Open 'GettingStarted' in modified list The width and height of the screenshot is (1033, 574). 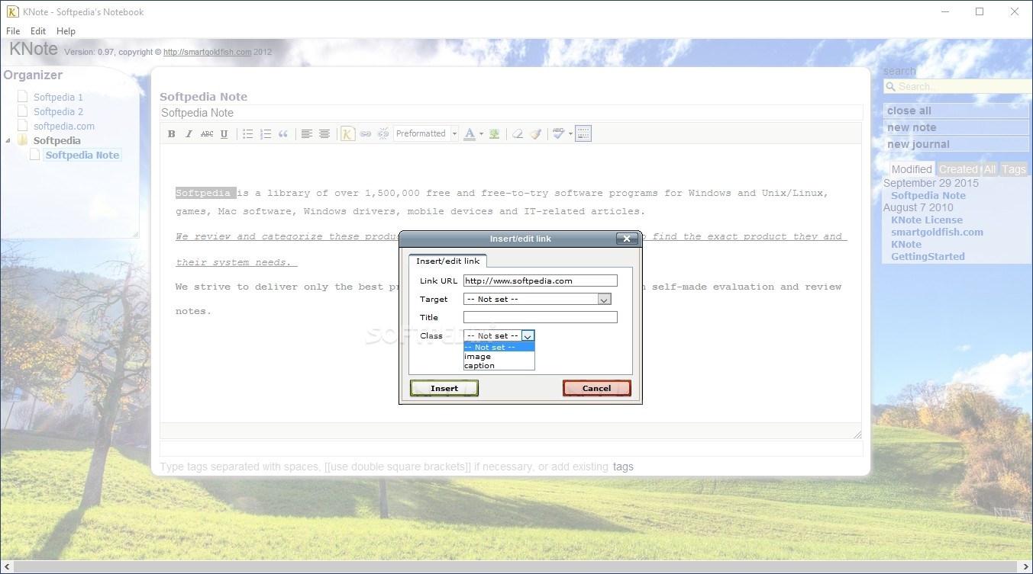tap(928, 256)
